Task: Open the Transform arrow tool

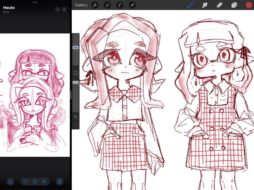Action: coord(132,5)
